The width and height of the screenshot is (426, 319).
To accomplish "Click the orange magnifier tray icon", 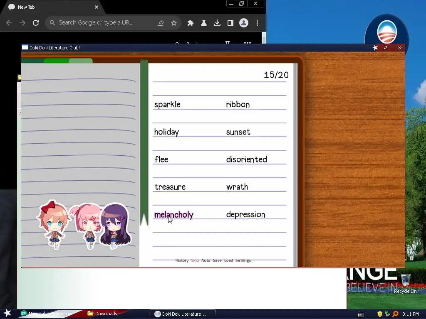I will tap(395, 314).
